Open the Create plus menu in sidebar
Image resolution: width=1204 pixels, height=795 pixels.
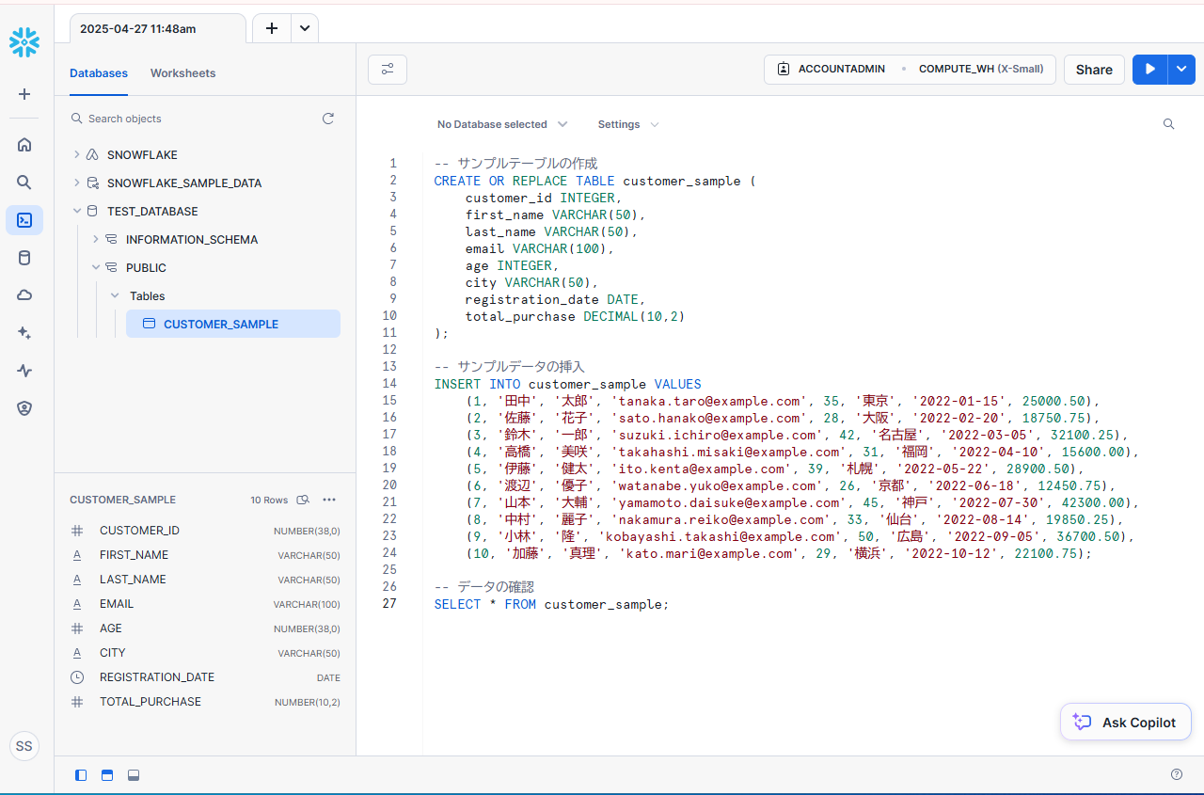(x=24, y=94)
